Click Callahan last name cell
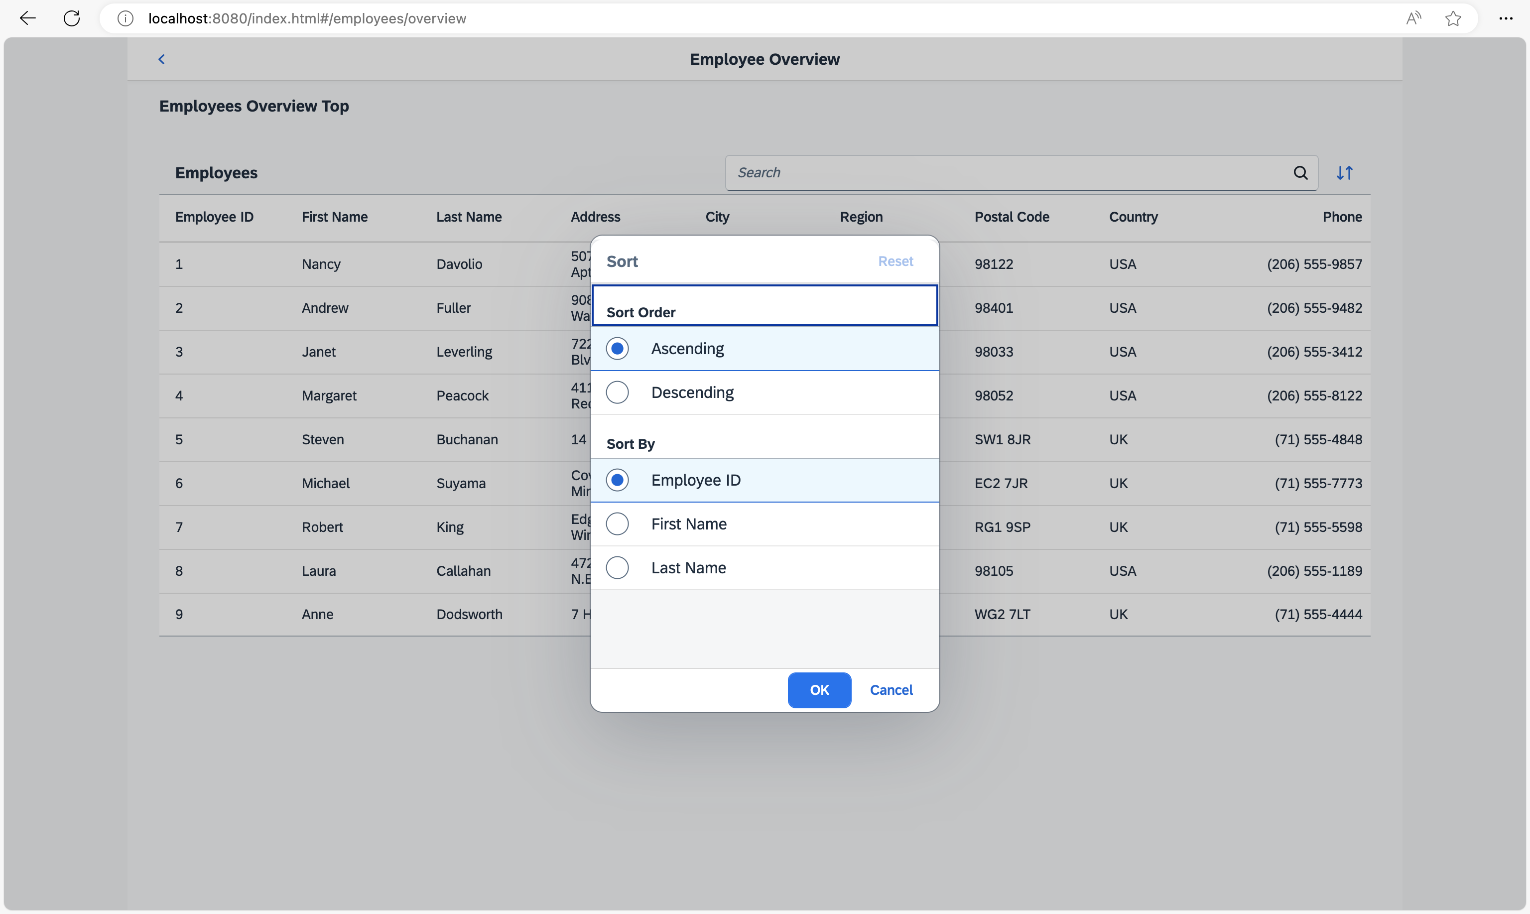 (x=464, y=571)
